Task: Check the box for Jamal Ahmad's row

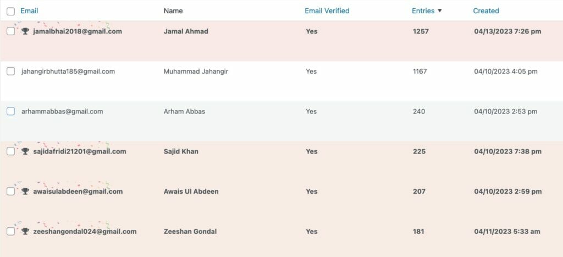Action: 11,31
